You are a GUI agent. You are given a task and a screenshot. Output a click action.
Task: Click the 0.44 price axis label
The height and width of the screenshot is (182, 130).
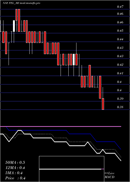pos(120,39)
